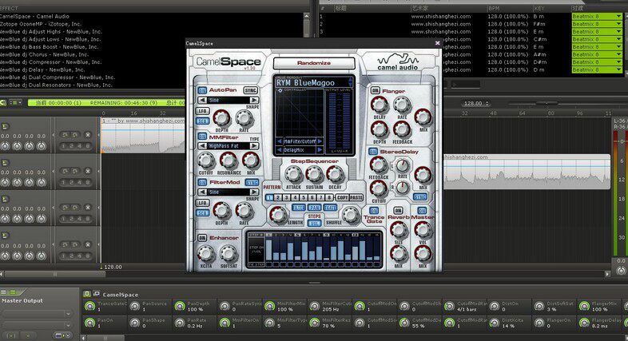Click the FilterMod DEPTH knob
The image size is (628, 341).
pyautogui.click(x=221, y=211)
